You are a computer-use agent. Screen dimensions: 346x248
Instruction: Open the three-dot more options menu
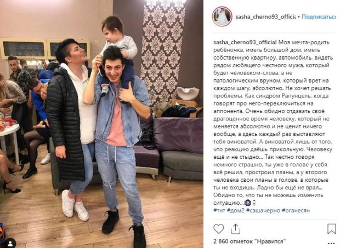click(331, 244)
